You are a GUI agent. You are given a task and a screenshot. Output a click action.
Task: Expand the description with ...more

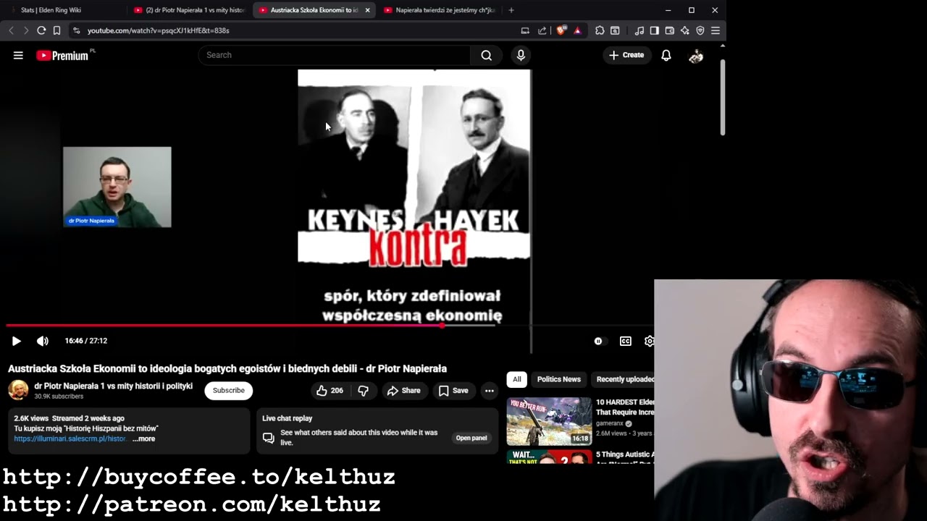pos(143,439)
